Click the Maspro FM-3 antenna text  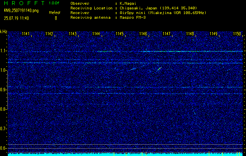tap(133, 18)
